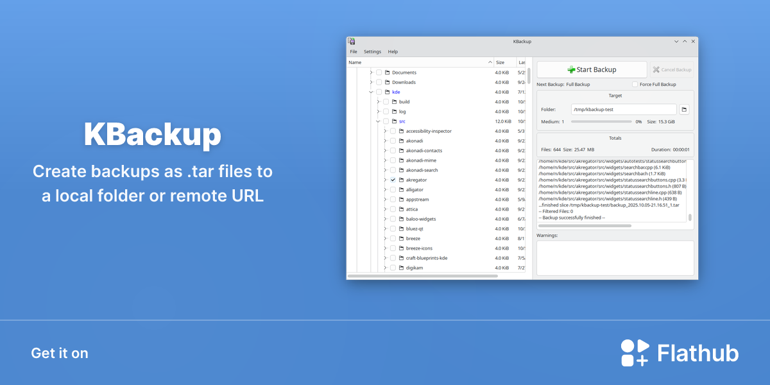Screen dimensions: 770x385
Task: Expand the accessibility-inspector folder node
Action: tap(385, 131)
